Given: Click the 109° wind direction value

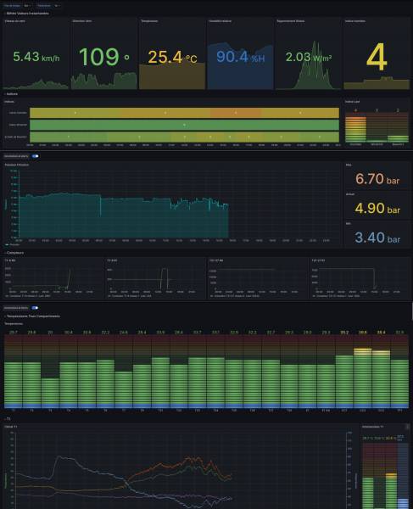Looking at the screenshot, I should coord(103,57).
